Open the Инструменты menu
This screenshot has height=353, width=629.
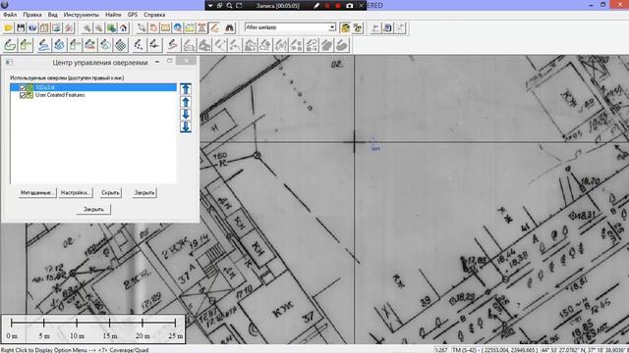81,15
